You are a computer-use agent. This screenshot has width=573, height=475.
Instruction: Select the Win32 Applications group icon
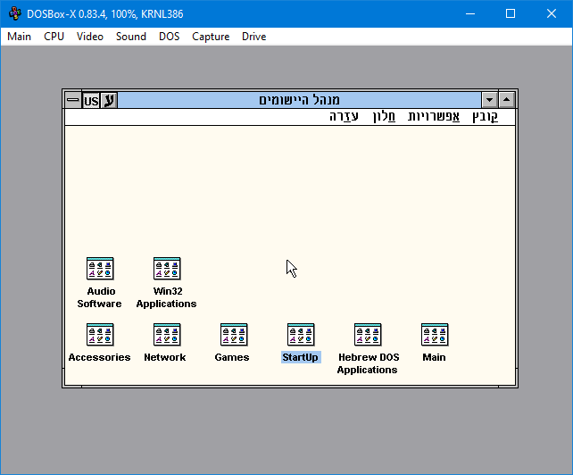[x=167, y=269]
